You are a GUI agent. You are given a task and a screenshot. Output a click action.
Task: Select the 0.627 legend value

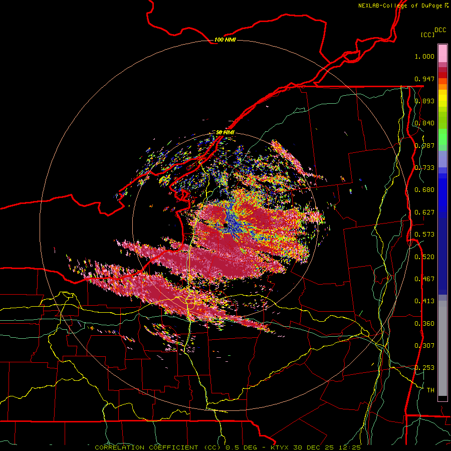(x=424, y=212)
